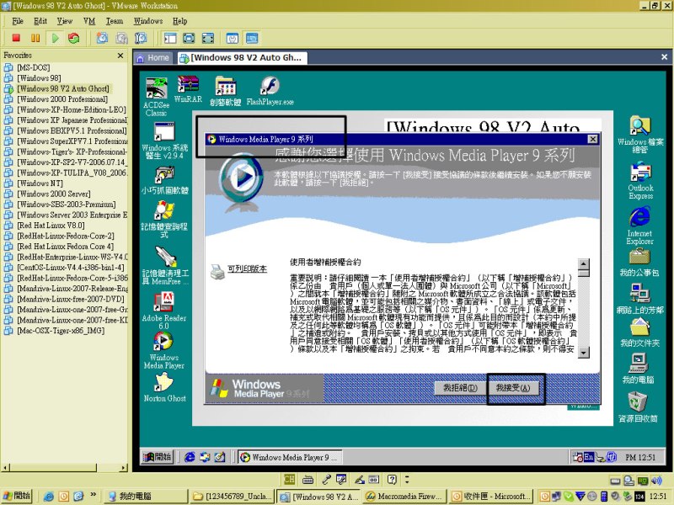674x505 pixels.
Task: Click the Favorites horizontal scroll right arrow
Action: [123, 467]
